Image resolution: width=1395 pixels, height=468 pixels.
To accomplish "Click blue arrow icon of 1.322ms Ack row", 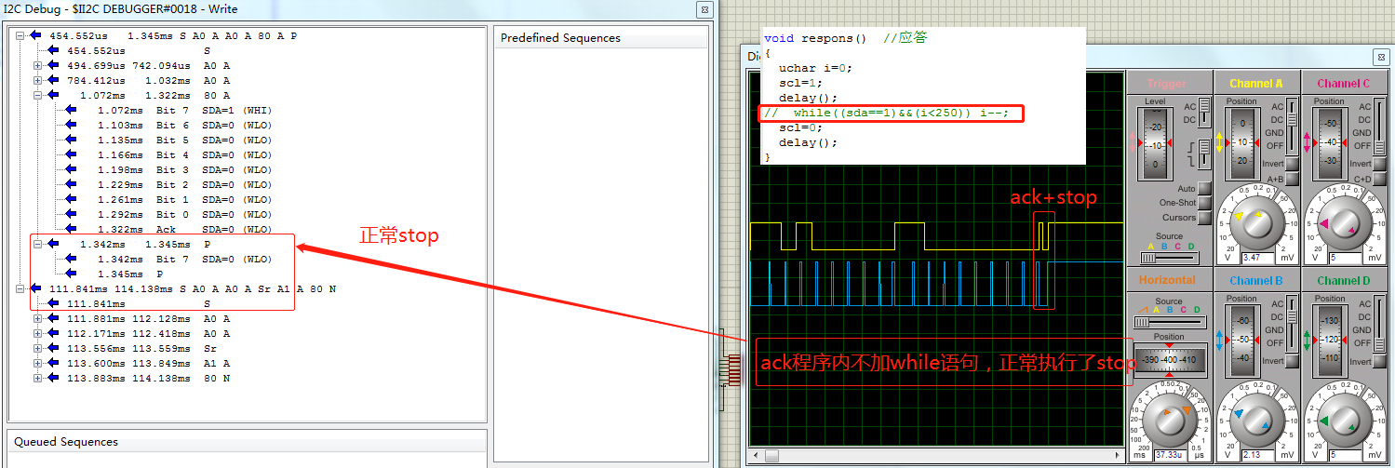I will coord(71,229).
